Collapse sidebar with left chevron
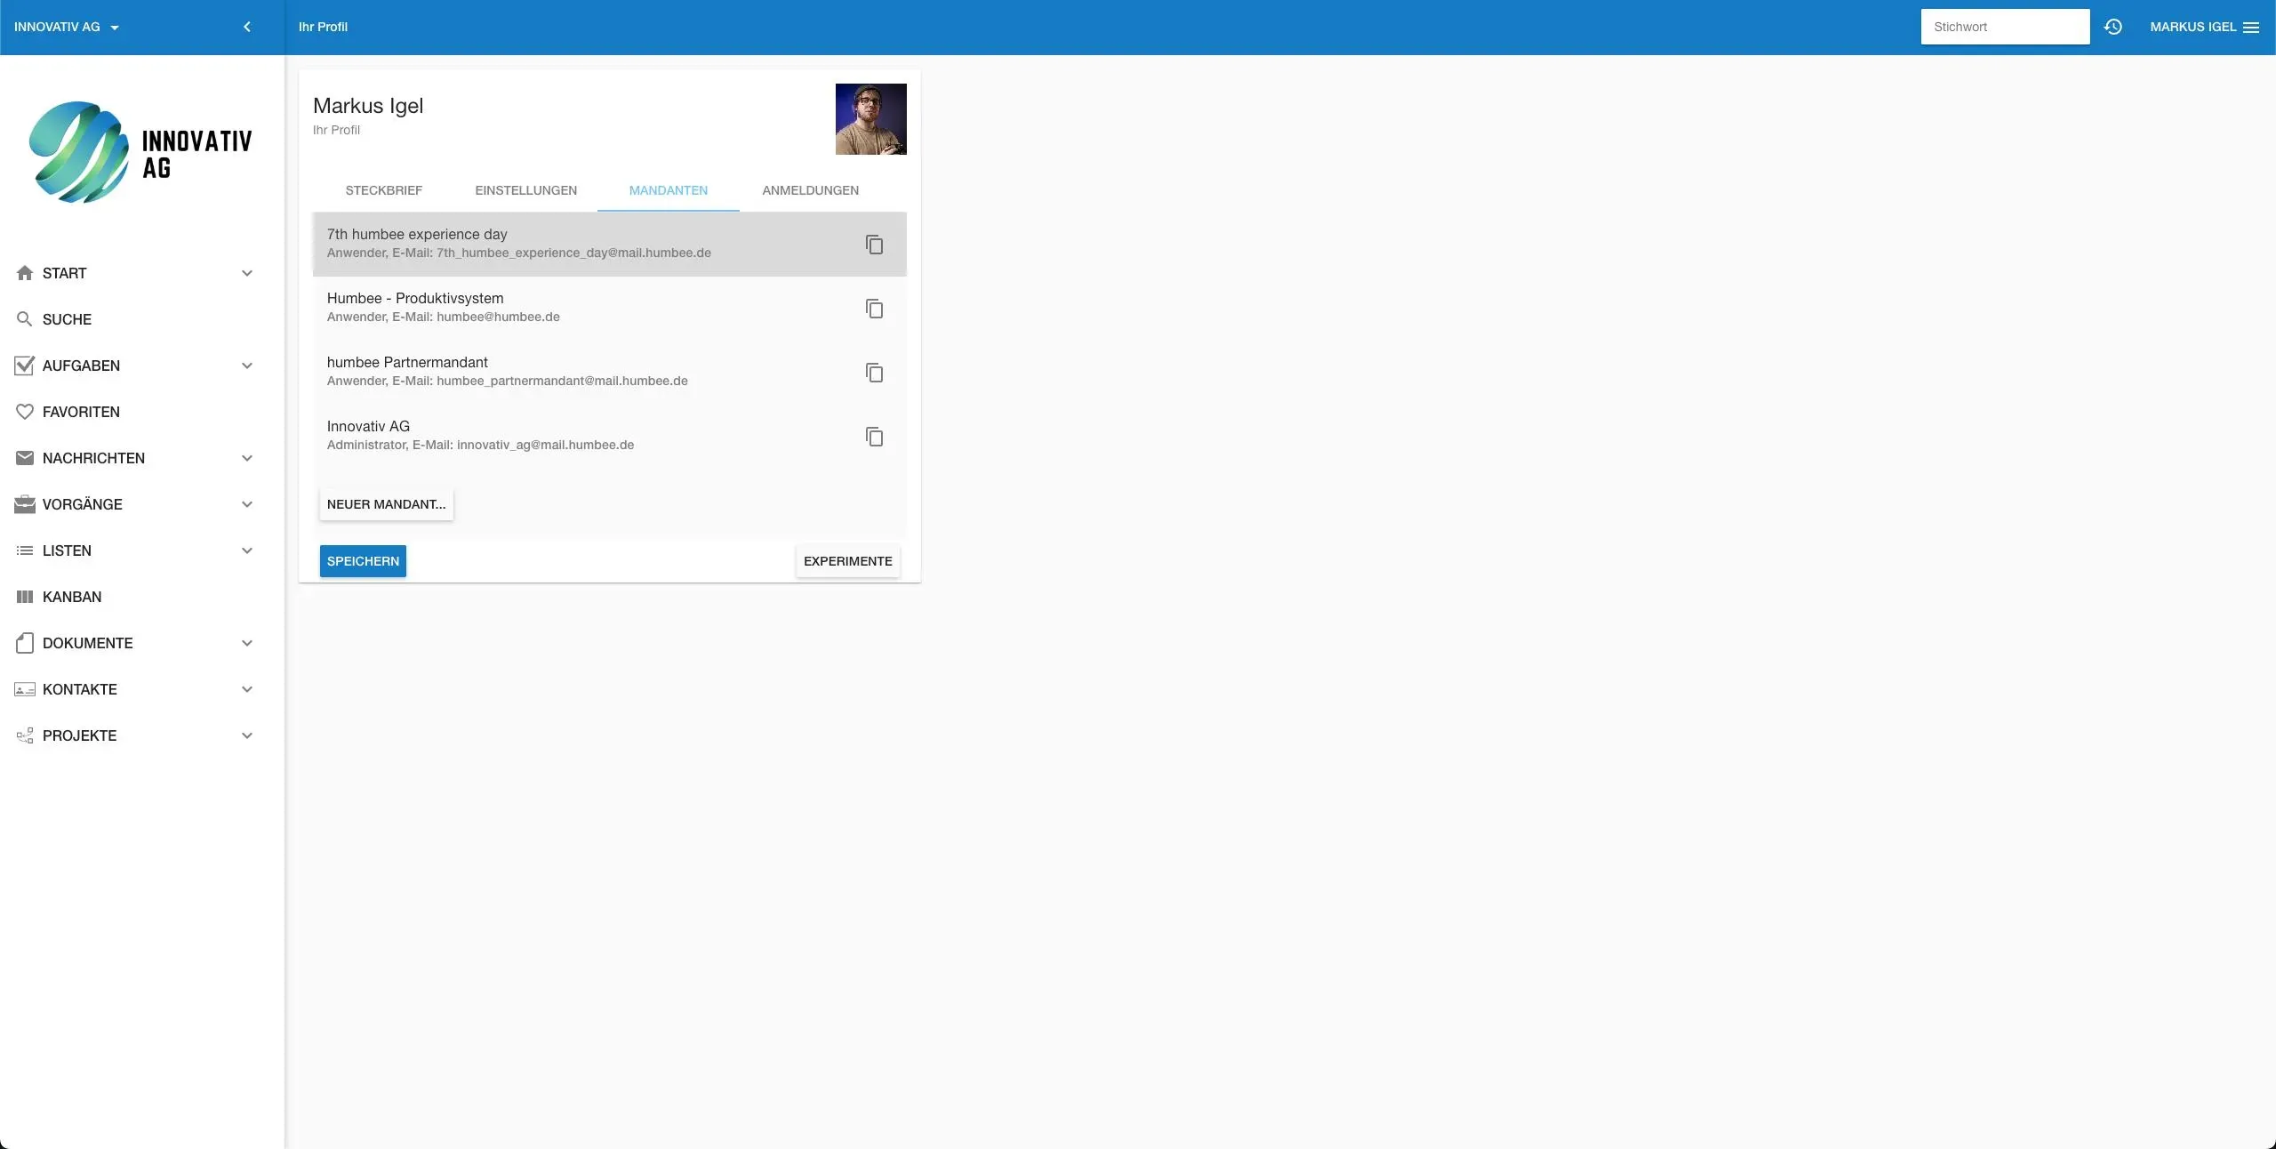Viewport: 2276px width, 1149px height. point(247,27)
